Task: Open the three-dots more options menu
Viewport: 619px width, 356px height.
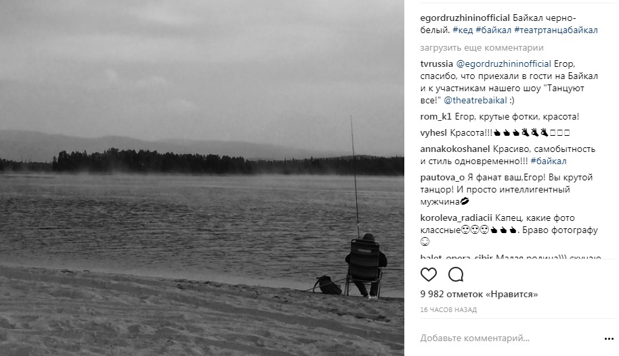Action: (x=609, y=338)
